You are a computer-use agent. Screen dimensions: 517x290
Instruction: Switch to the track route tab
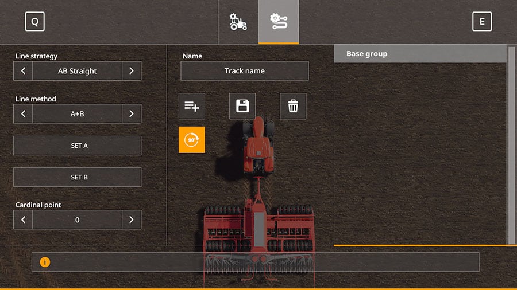point(279,22)
